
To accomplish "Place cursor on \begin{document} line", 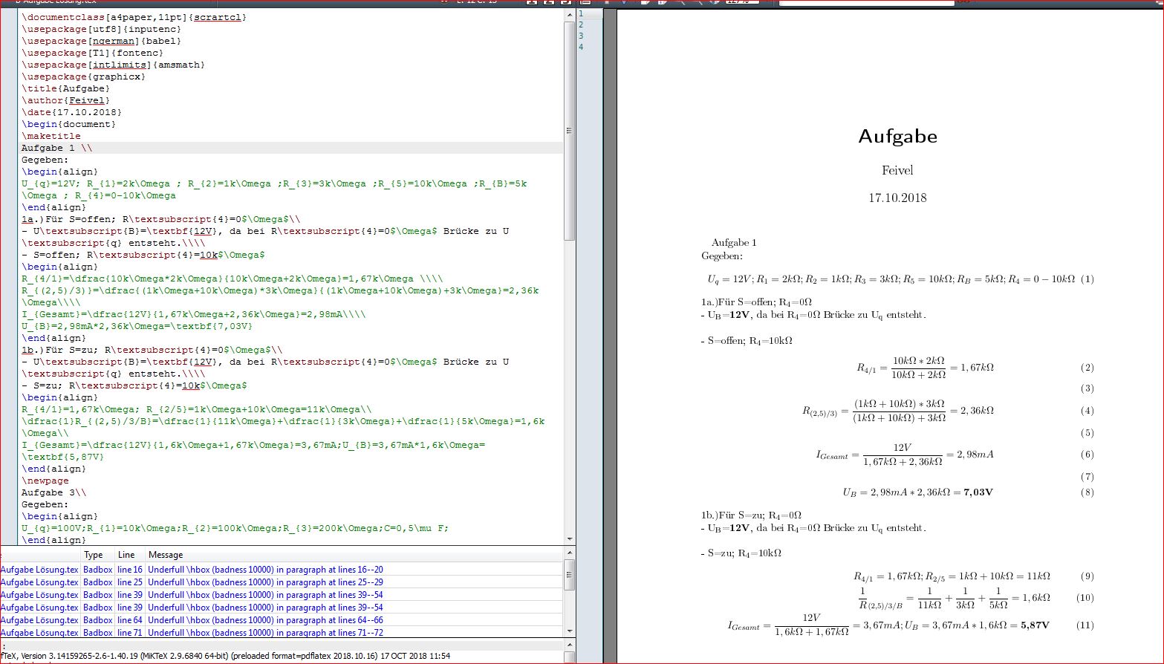I will pyautogui.click(x=68, y=124).
